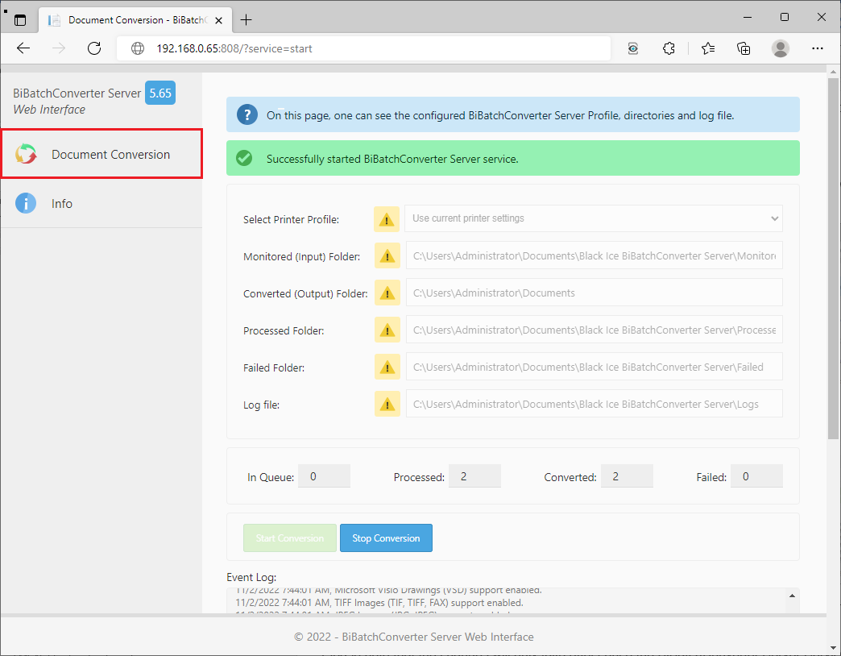Expand the Select Printer Profile dropdown

tap(593, 218)
